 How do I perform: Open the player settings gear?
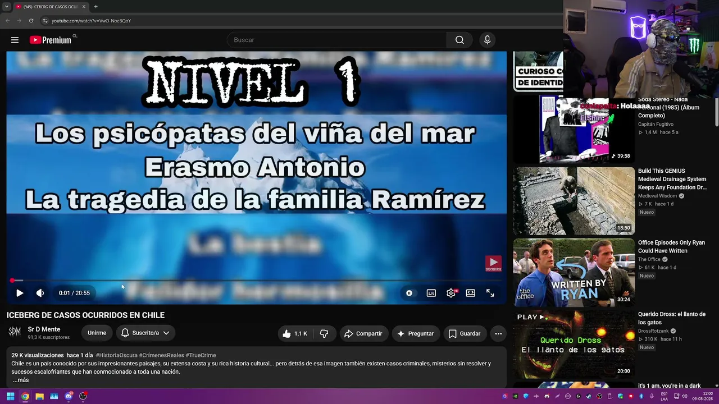pyautogui.click(x=451, y=293)
